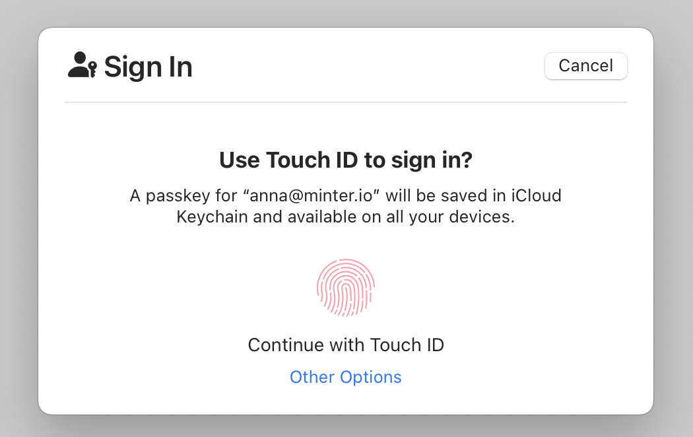This screenshot has width=693, height=437.
Task: Click the "Use Touch ID to sign in?" heading
Action: coord(346,160)
